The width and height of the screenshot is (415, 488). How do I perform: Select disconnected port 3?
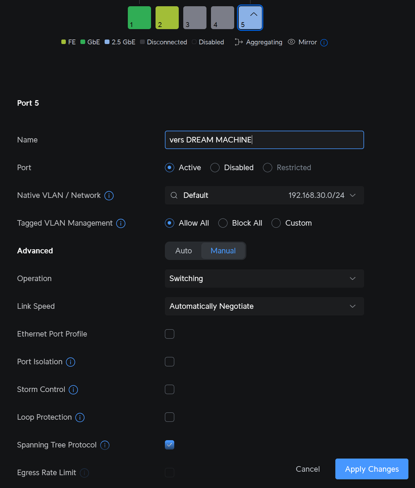click(195, 18)
